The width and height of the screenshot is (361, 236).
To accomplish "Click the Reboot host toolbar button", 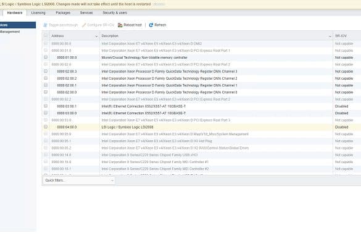I will tap(130, 25).
